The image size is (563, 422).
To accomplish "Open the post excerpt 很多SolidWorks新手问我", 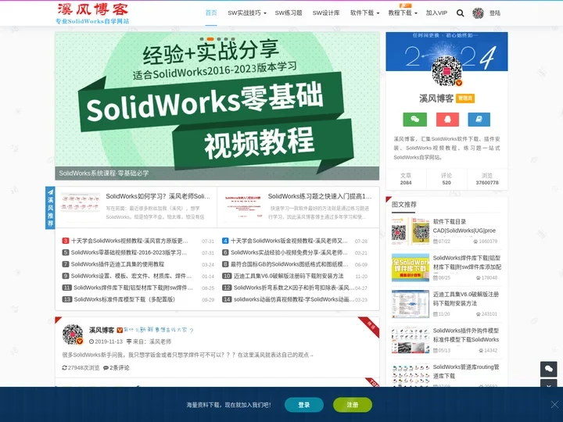I will (188, 355).
